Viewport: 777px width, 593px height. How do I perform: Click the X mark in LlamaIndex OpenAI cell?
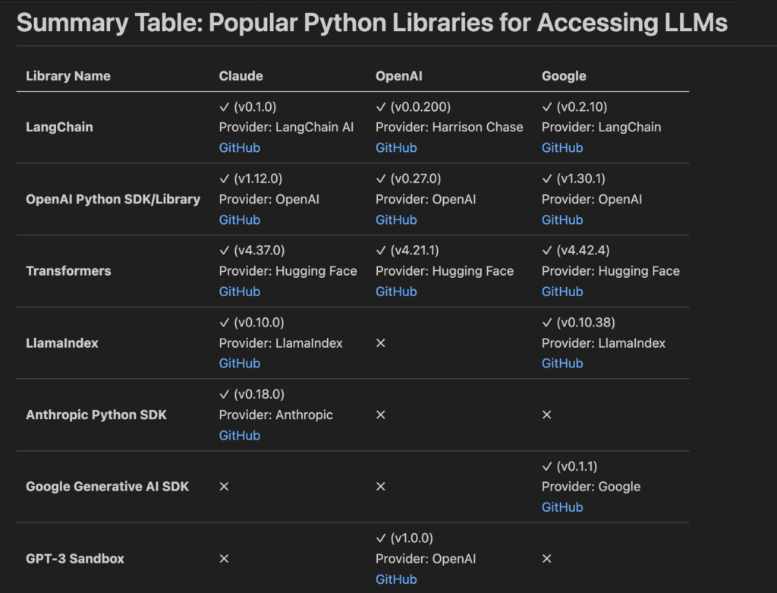coord(381,343)
